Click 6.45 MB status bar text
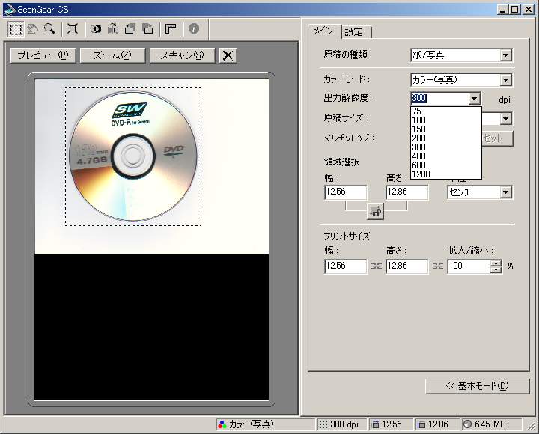Viewport: 539px width, 434px height. [x=490, y=424]
